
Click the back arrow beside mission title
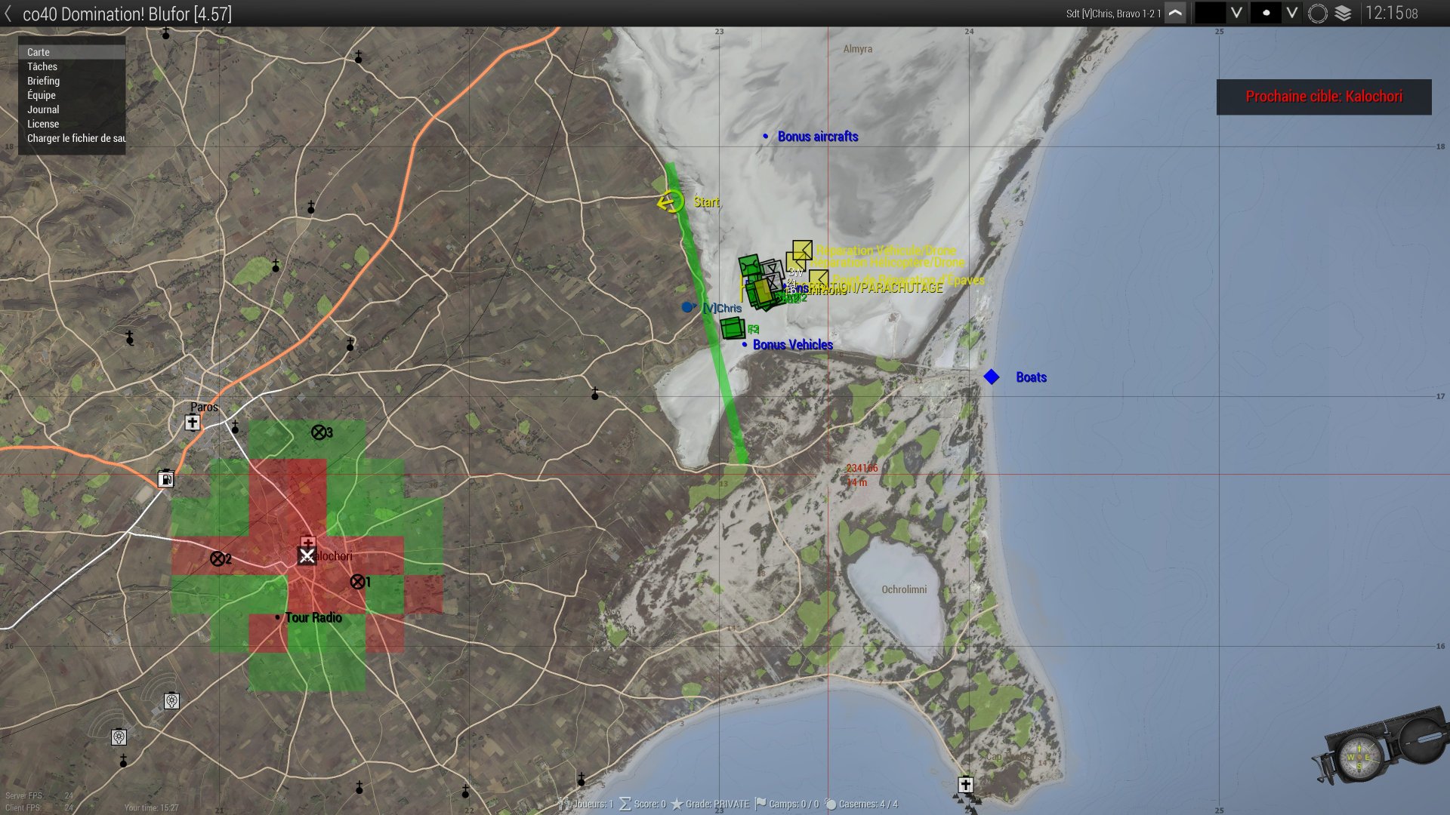pyautogui.click(x=8, y=14)
